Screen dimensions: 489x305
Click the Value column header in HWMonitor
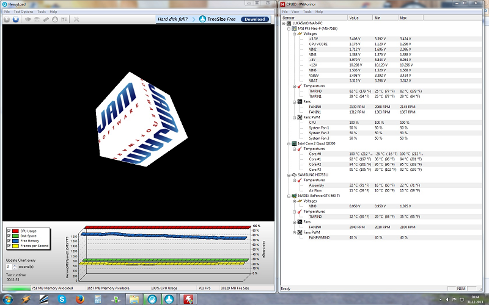360,18
